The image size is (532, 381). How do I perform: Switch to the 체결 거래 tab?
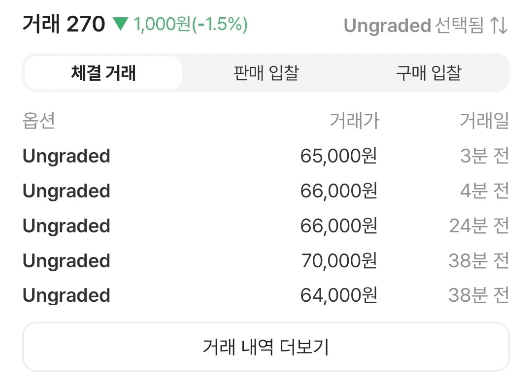pos(103,73)
